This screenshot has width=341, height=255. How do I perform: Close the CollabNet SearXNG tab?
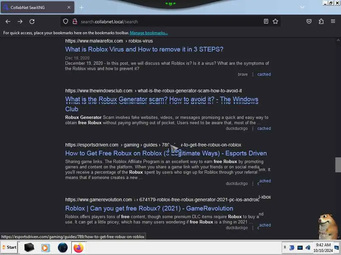[69, 7]
